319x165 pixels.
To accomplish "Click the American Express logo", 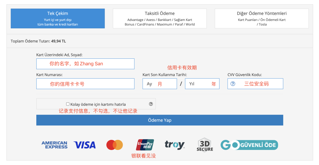I will point(55,145).
